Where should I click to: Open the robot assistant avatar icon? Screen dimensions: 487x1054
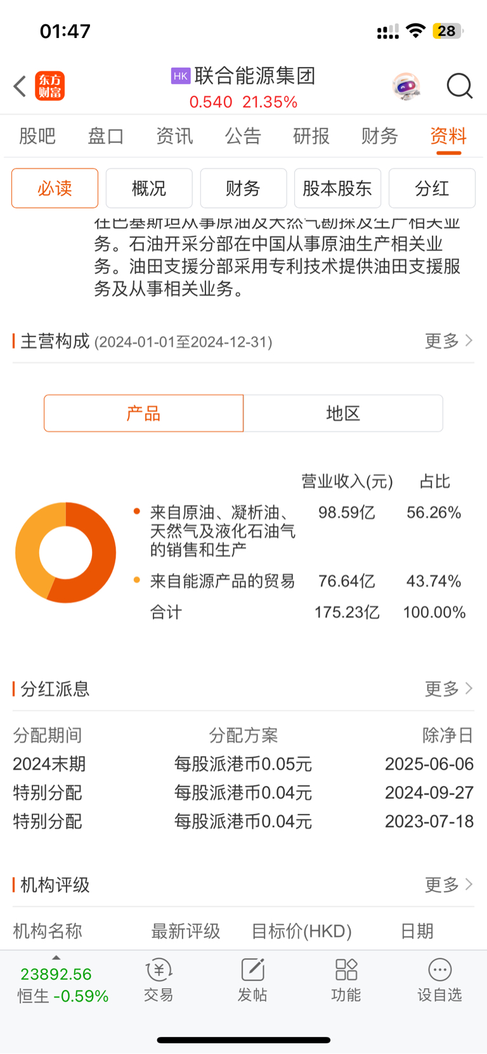click(406, 86)
